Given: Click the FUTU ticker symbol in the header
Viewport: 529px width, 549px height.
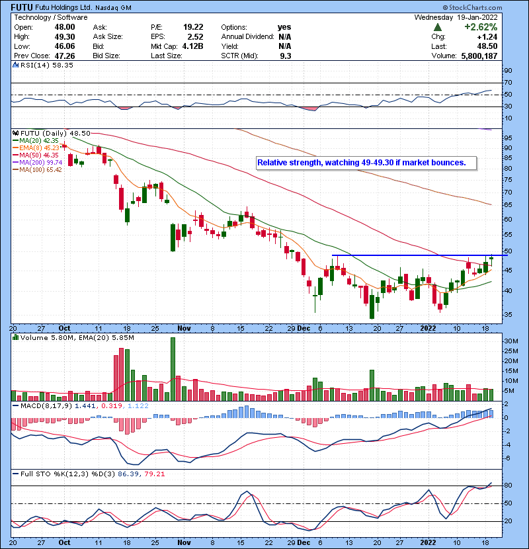Looking at the screenshot, I should [x=22, y=7].
